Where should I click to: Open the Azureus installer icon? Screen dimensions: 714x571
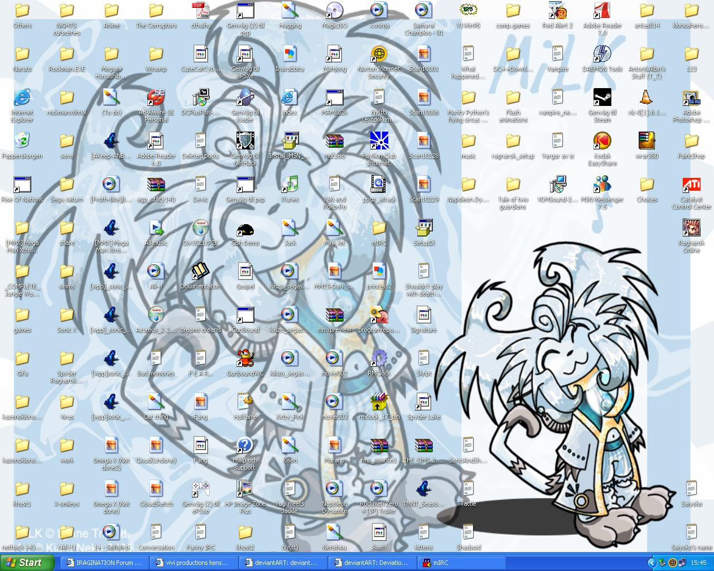[x=156, y=315]
